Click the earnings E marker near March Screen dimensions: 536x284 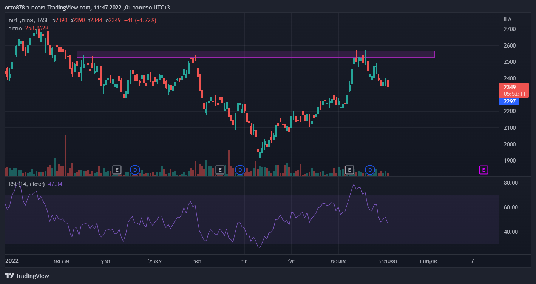[x=117, y=170]
